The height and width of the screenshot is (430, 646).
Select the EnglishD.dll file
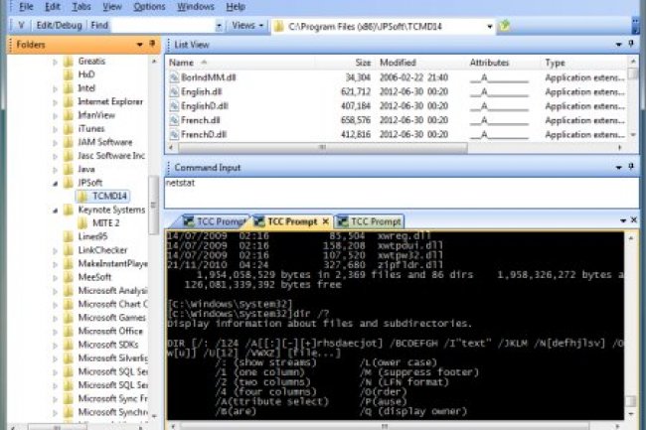(x=205, y=106)
